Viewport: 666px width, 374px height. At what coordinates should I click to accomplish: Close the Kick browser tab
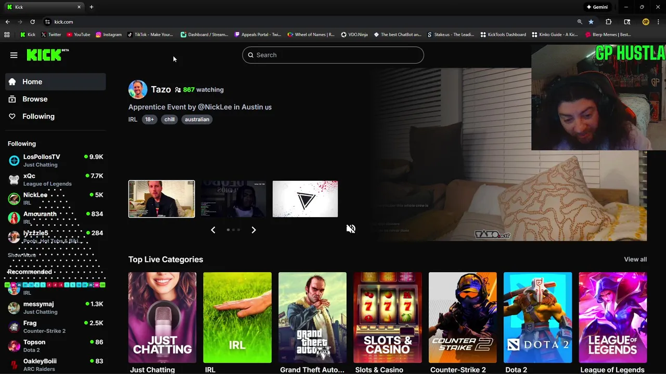79,7
